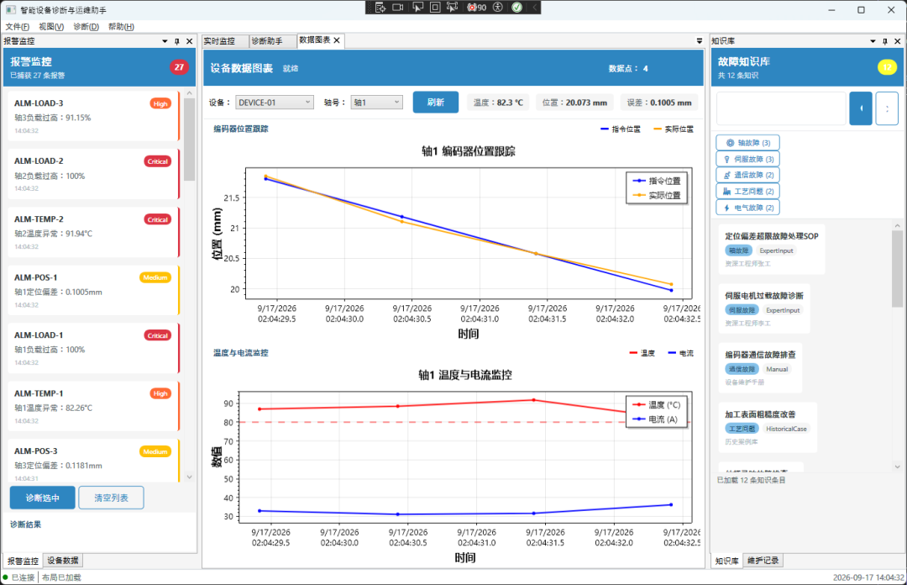Screen dimensions: 907x585
Task: Filter knowledge by 通信故障 (2)
Action: click(x=748, y=175)
